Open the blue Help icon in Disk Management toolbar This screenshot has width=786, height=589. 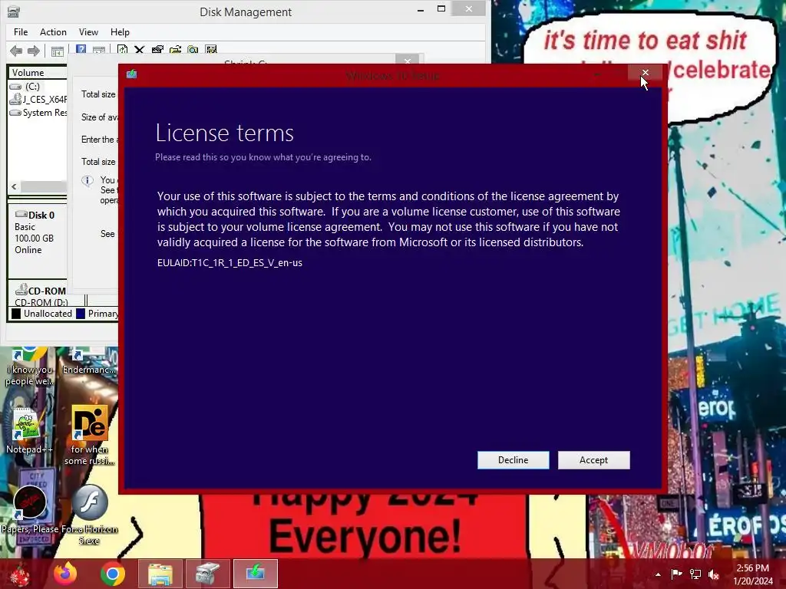[81, 50]
